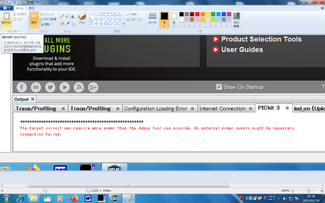
Task: Choose the Diamond shape
Action: (96, 19)
